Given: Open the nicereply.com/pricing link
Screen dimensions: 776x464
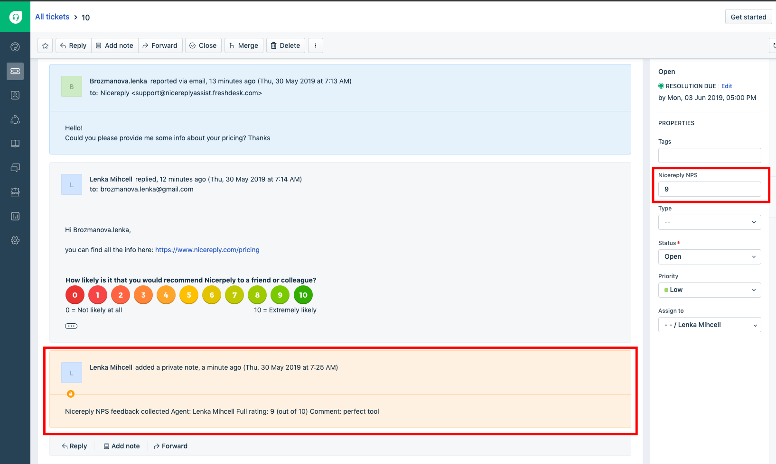Looking at the screenshot, I should pyautogui.click(x=207, y=250).
